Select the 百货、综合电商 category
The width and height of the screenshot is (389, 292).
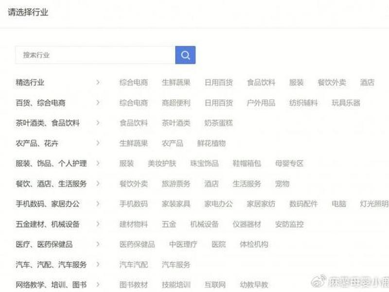pos(40,103)
